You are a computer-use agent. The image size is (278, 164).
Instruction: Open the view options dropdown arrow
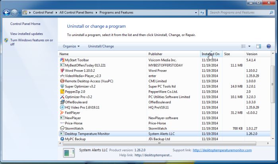(249, 46)
